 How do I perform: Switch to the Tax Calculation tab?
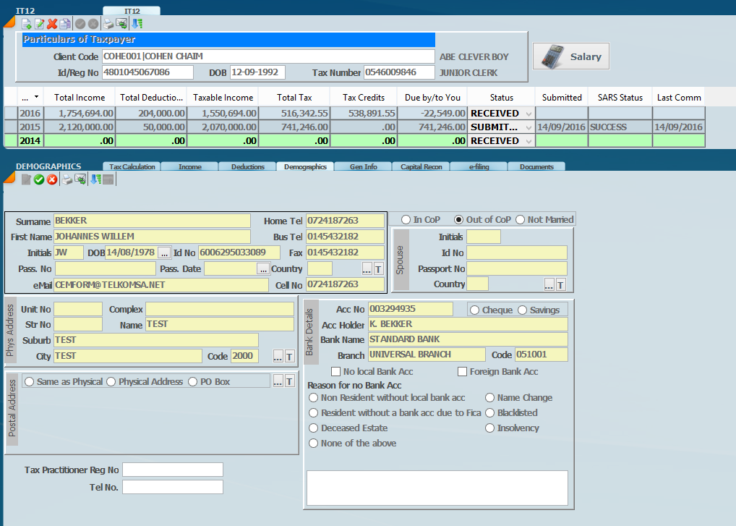click(132, 166)
